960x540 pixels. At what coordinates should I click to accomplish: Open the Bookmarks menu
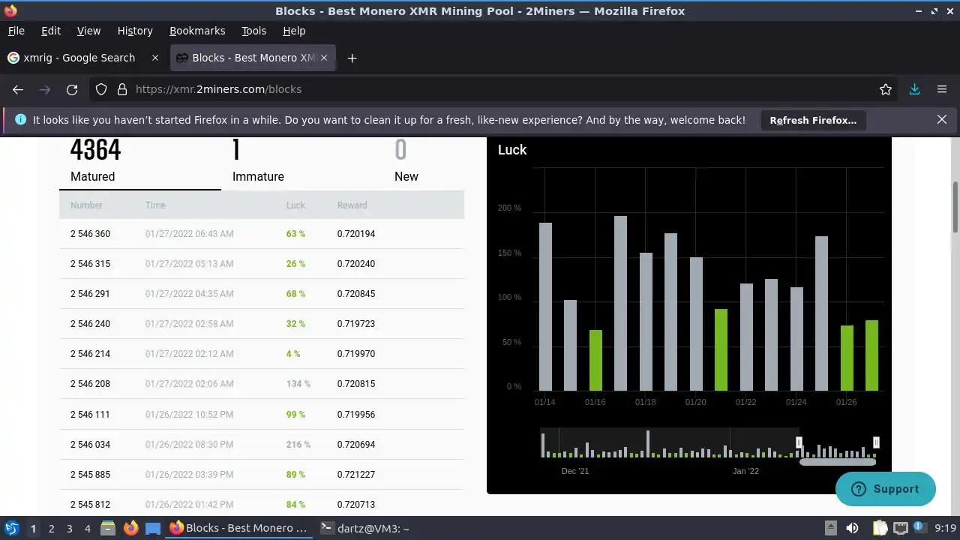click(x=197, y=31)
